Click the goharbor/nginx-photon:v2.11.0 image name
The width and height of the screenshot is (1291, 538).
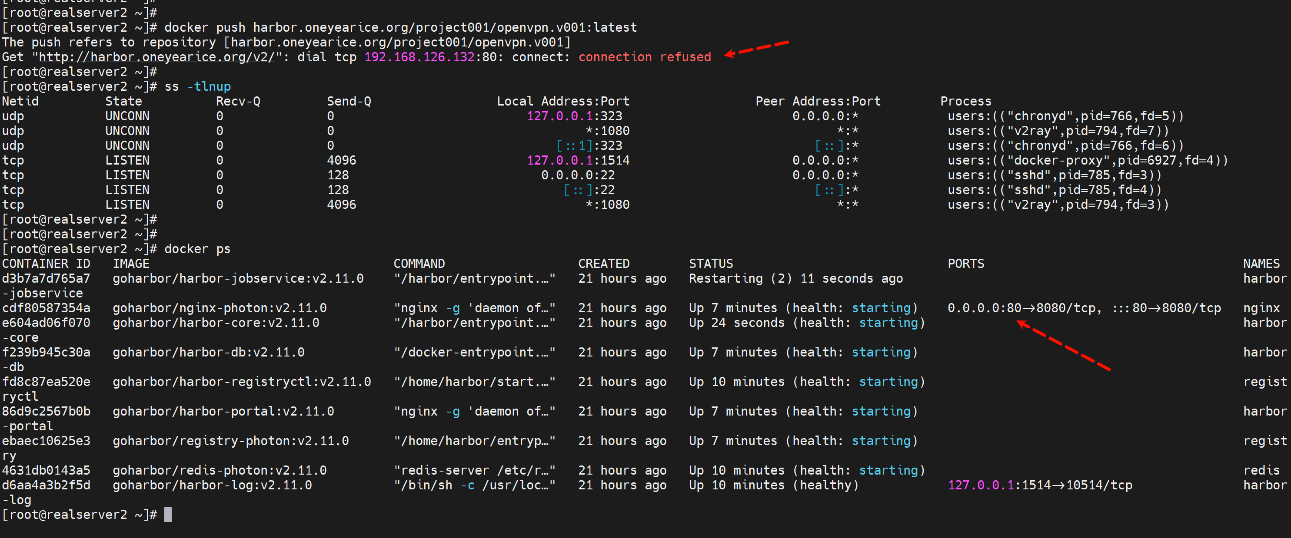(220, 308)
